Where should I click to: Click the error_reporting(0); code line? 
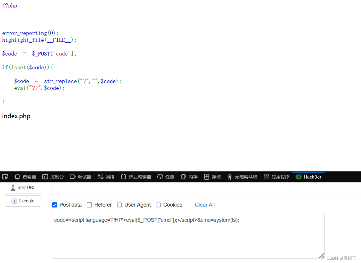tap(31, 33)
